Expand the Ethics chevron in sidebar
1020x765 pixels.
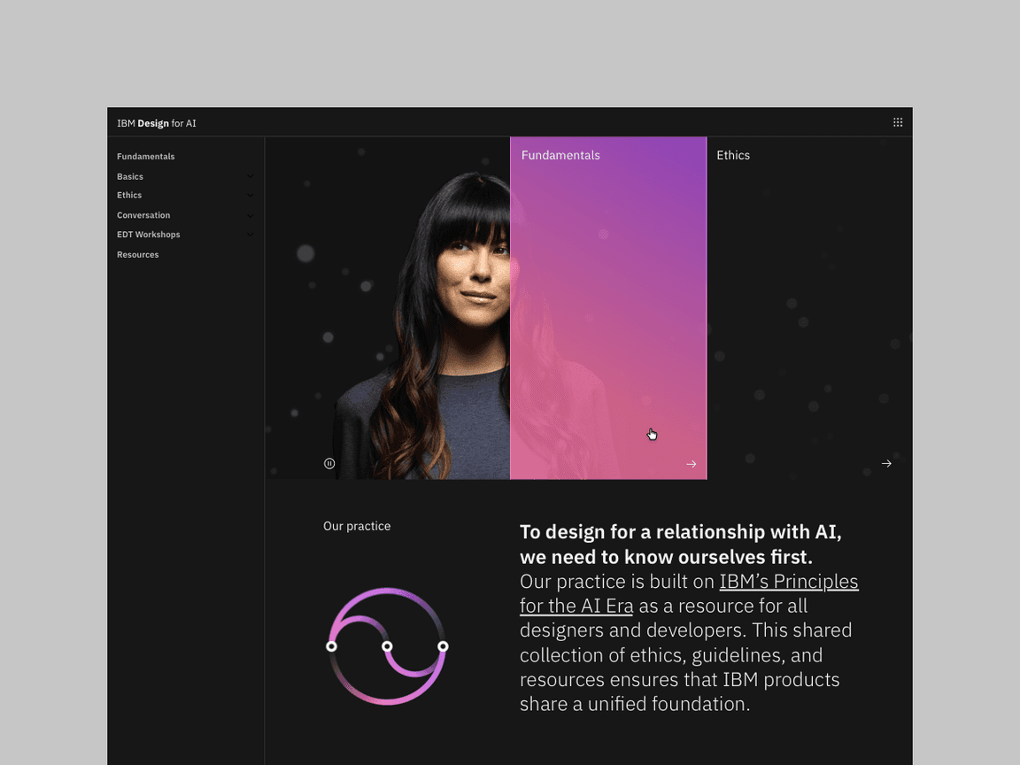(251, 196)
